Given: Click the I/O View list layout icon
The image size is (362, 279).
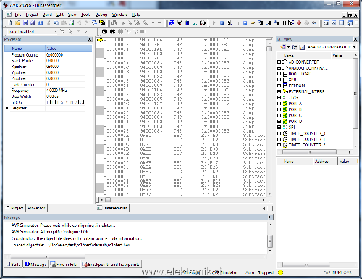Looking at the screenshot, I should point(302,47).
